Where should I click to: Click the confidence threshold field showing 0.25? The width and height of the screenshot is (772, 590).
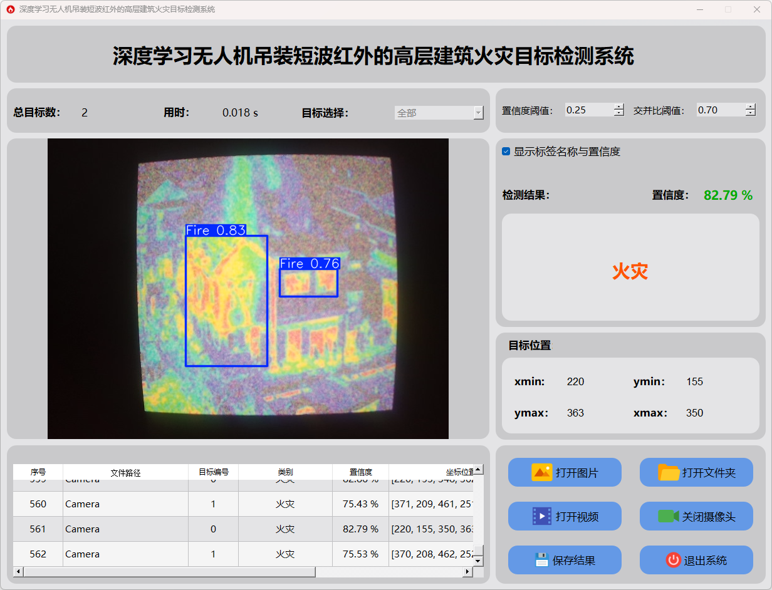pyautogui.click(x=588, y=110)
